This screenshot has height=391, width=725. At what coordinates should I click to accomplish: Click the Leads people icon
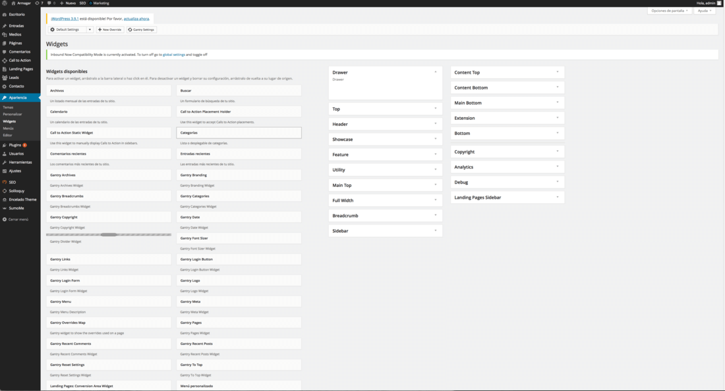(4, 78)
